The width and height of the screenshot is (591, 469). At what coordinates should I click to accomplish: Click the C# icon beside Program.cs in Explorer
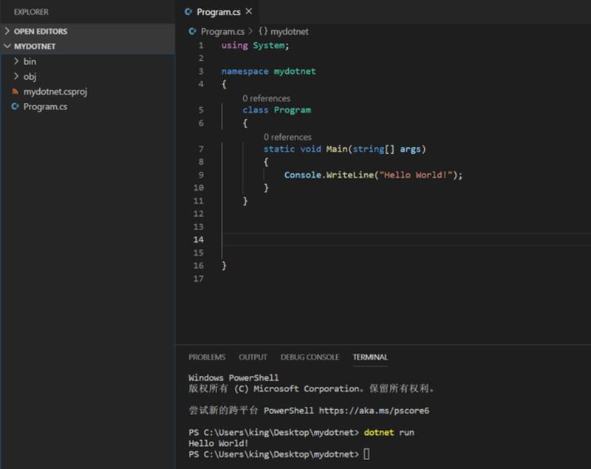(x=15, y=107)
